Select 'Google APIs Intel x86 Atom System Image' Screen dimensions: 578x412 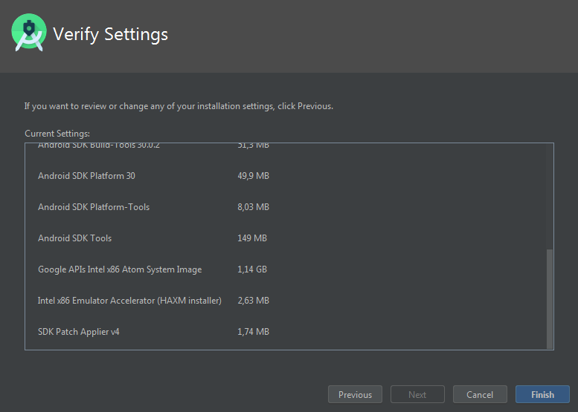click(x=120, y=269)
